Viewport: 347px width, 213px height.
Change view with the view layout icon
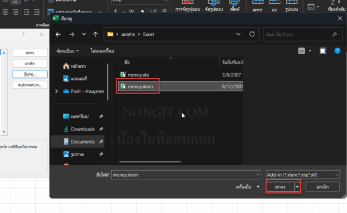[301, 51]
